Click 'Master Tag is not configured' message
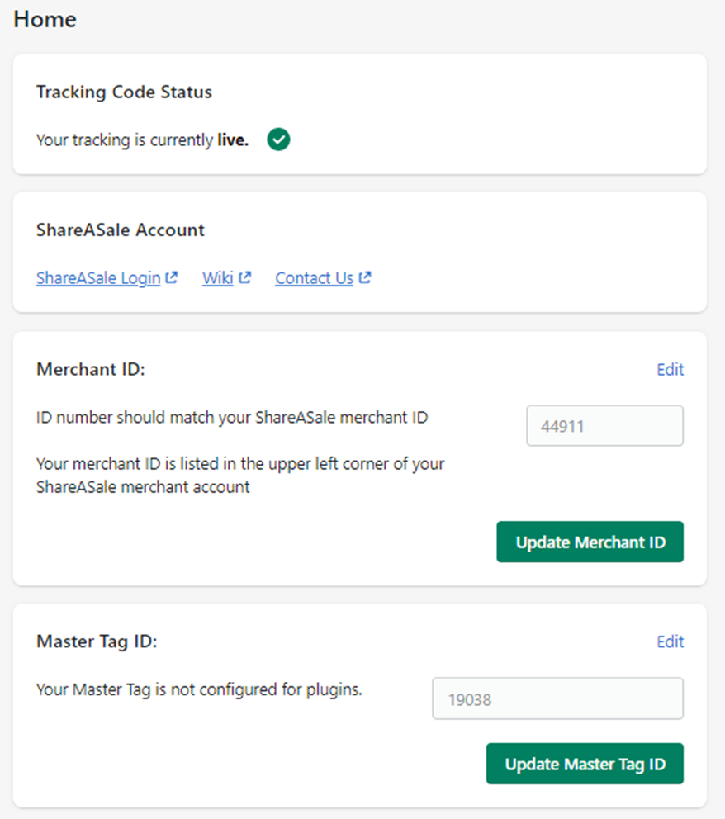Screen dimensions: 725x819 pyautogui.click(x=199, y=689)
